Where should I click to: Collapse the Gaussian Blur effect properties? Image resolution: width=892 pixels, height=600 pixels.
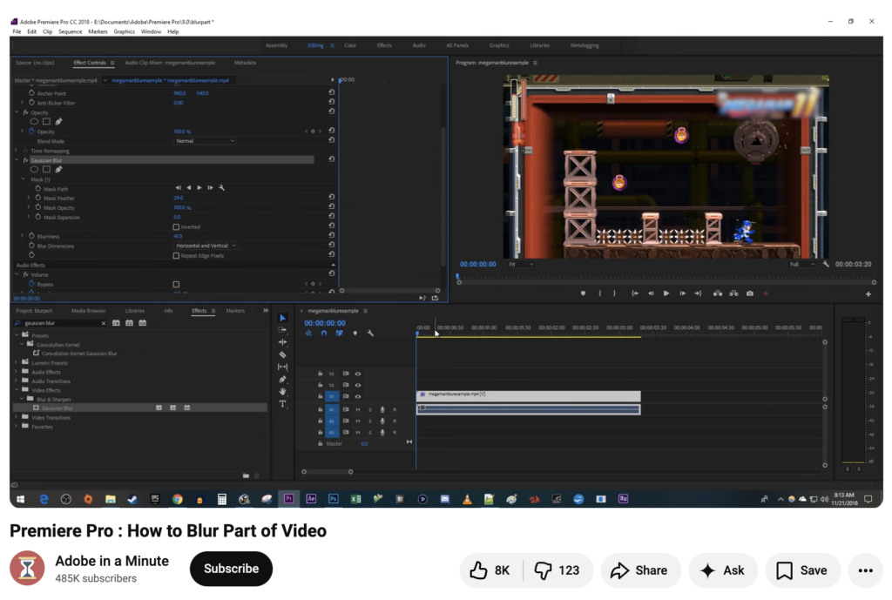tap(17, 160)
